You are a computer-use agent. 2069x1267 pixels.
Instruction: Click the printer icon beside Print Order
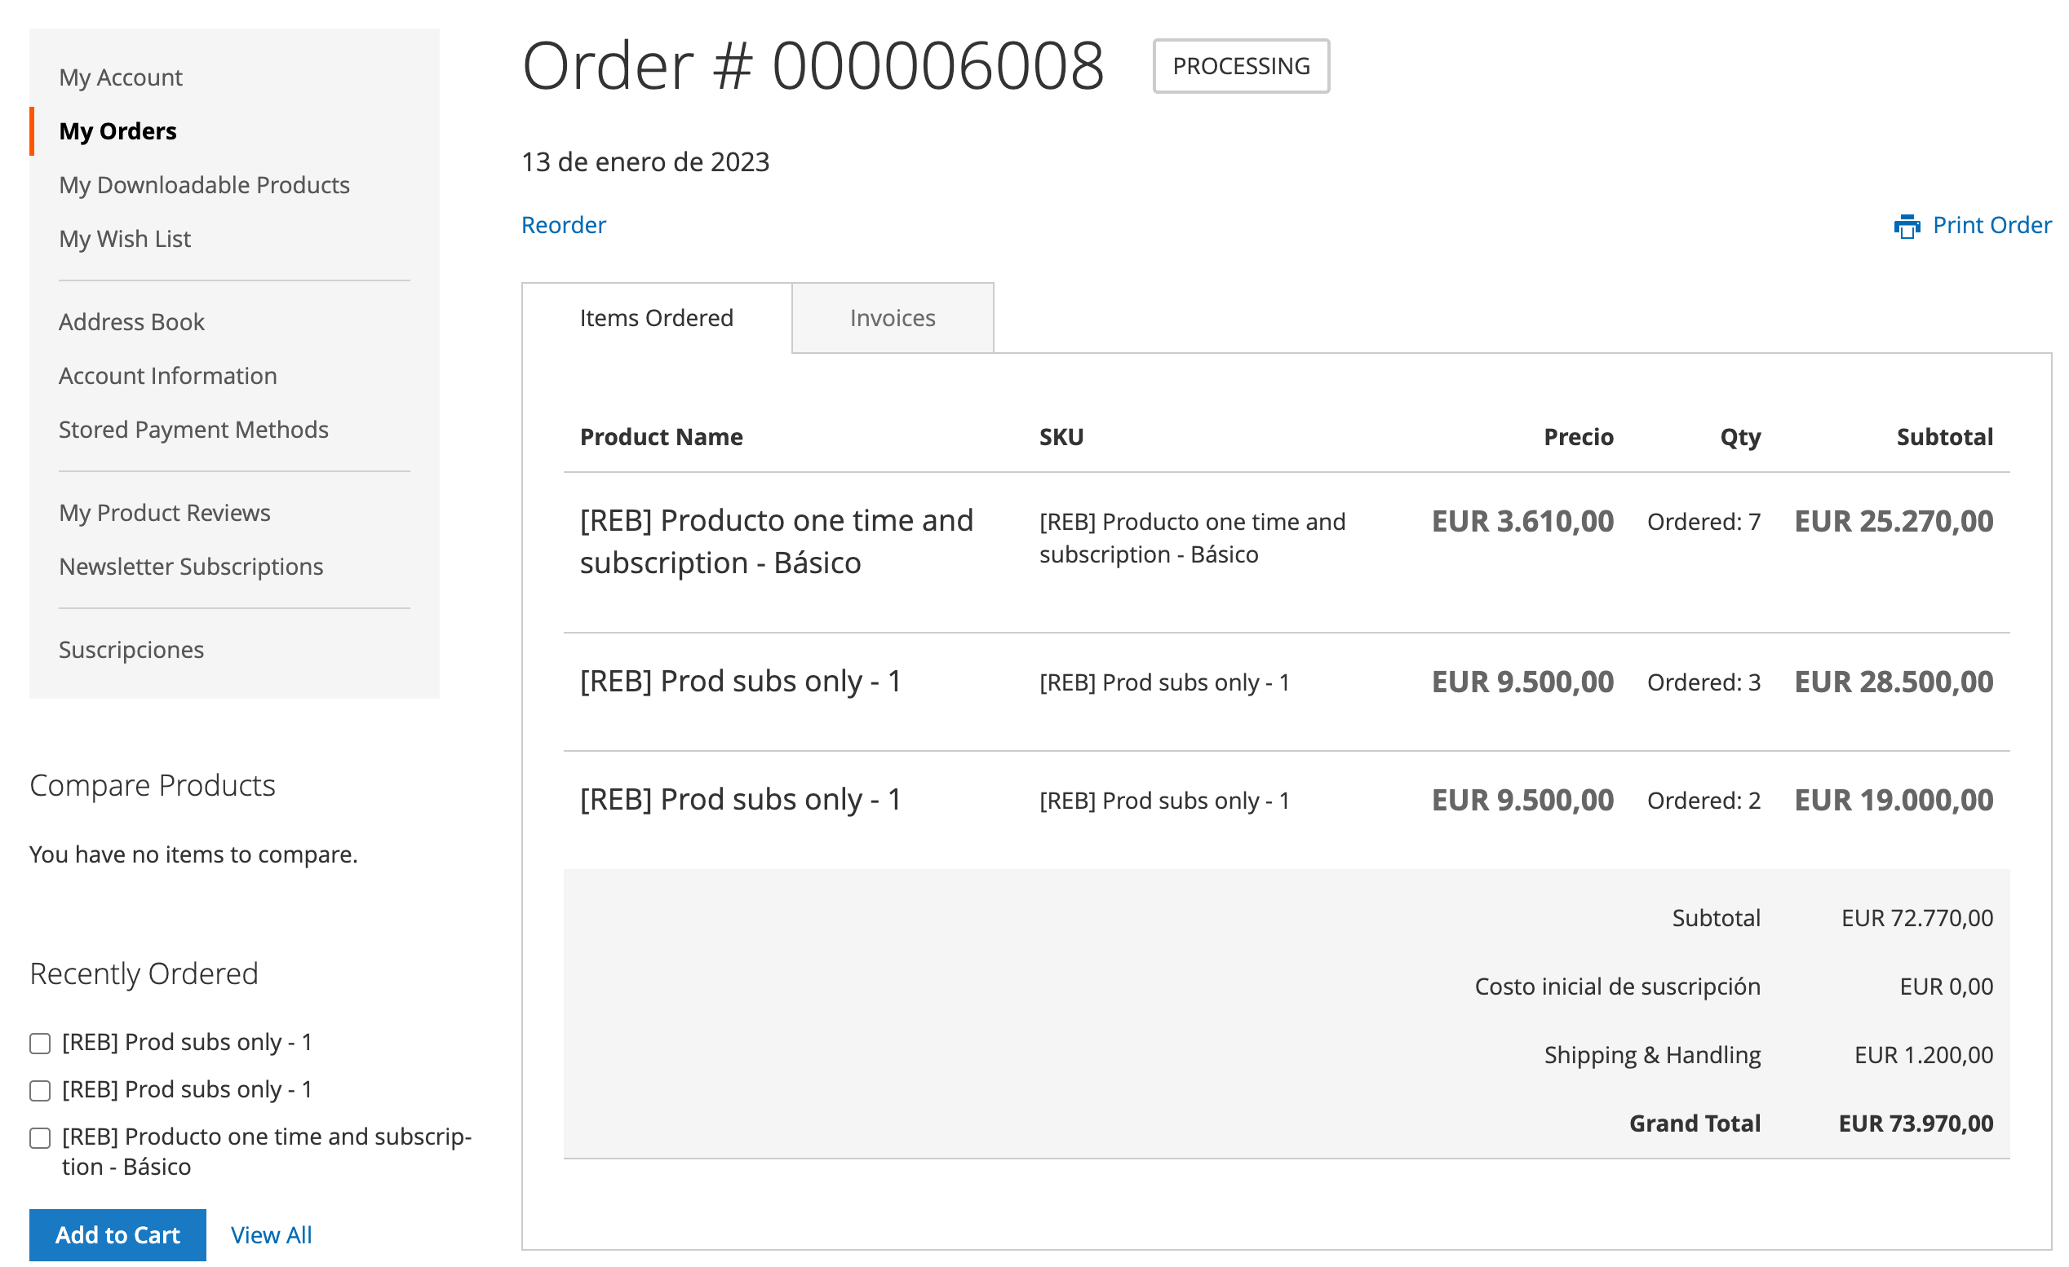[1906, 226]
